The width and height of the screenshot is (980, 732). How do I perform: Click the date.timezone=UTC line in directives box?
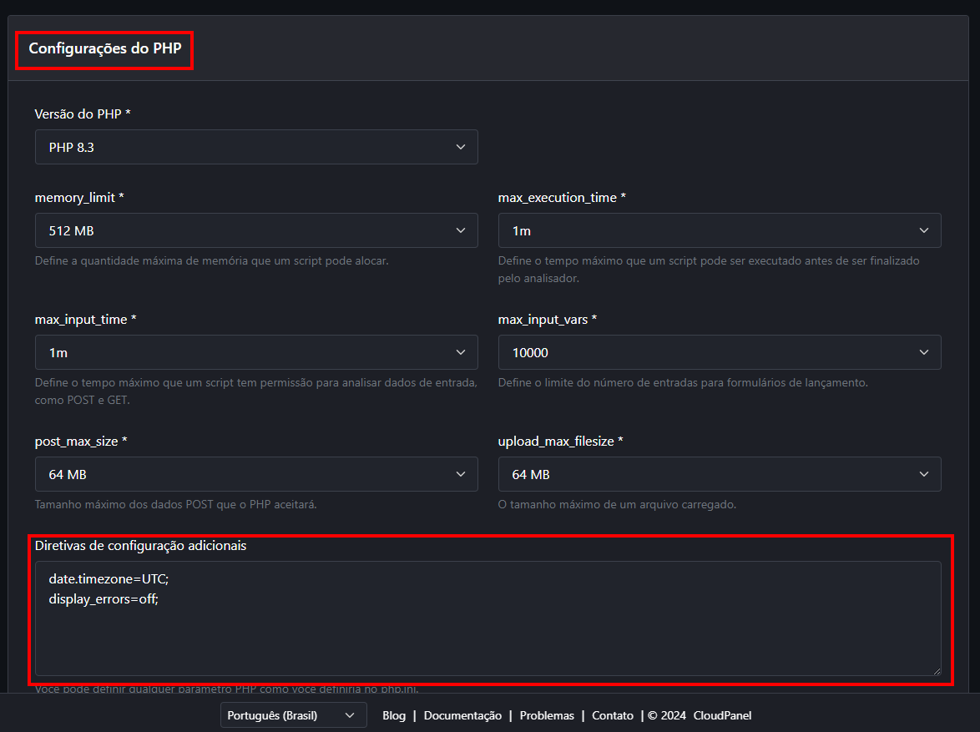(109, 578)
